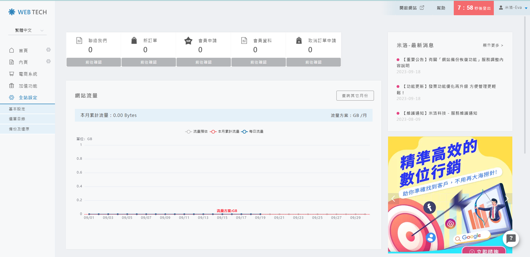This screenshot has height=257, width=530.
Task: Click the gear icon beside 內頁
Action: pyautogui.click(x=48, y=61)
